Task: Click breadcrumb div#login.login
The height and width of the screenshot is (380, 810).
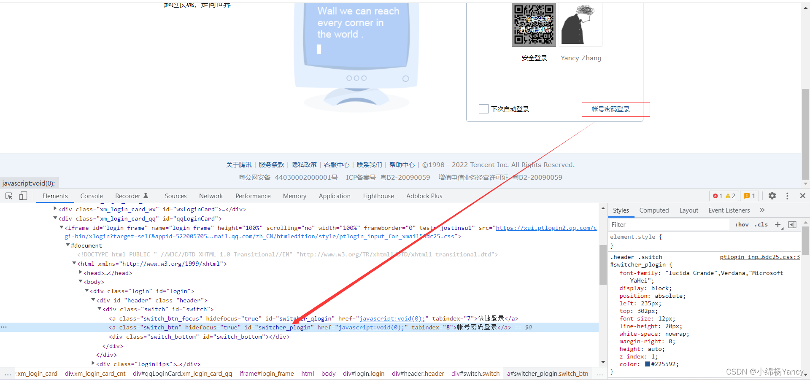Action: [x=364, y=374]
